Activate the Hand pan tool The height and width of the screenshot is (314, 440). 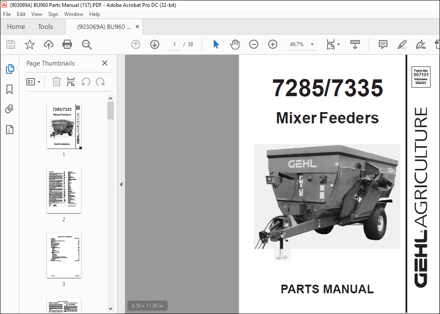click(x=235, y=44)
